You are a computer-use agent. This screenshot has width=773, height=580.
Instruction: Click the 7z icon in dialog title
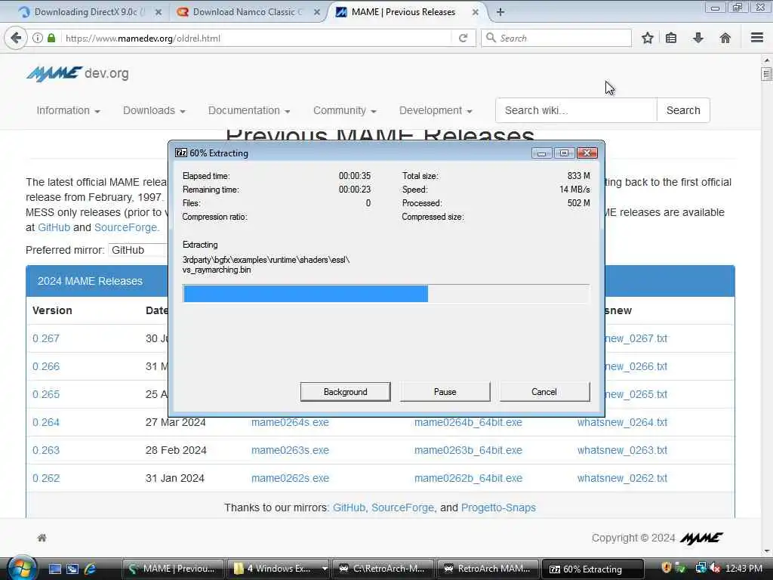click(x=181, y=153)
